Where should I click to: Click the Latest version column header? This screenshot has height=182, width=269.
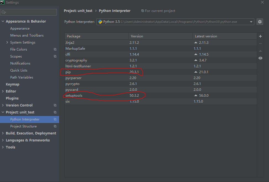pos(225,36)
